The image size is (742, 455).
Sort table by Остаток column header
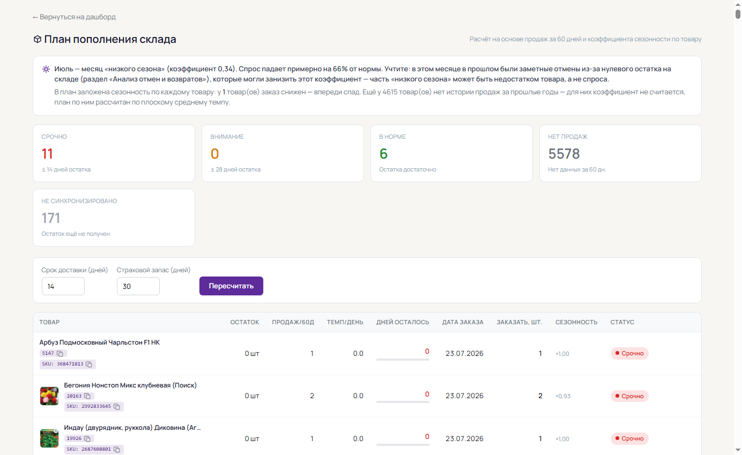tap(244, 322)
